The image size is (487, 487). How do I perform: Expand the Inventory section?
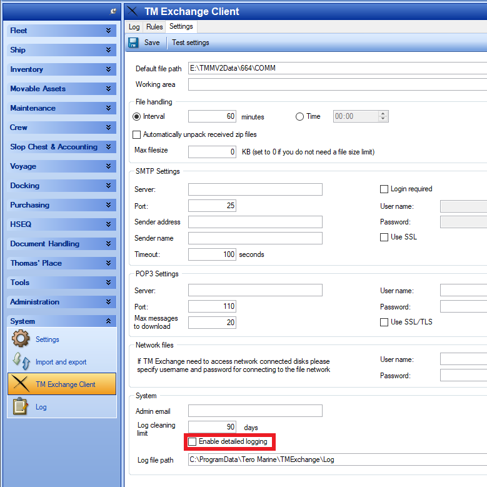61,69
